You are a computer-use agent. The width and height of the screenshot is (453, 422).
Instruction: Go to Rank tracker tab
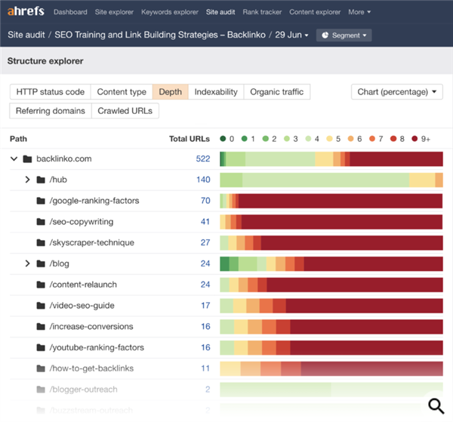(x=263, y=12)
